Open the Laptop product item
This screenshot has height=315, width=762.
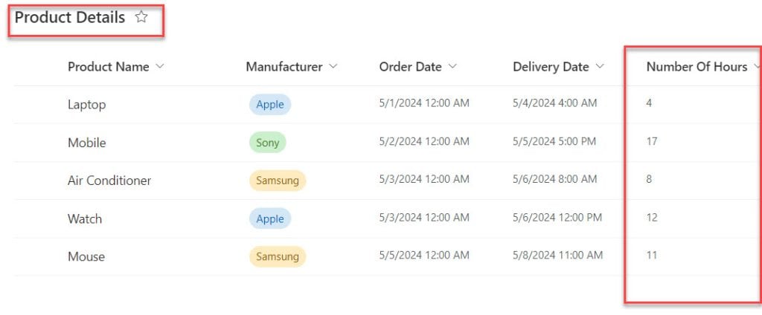click(x=86, y=105)
